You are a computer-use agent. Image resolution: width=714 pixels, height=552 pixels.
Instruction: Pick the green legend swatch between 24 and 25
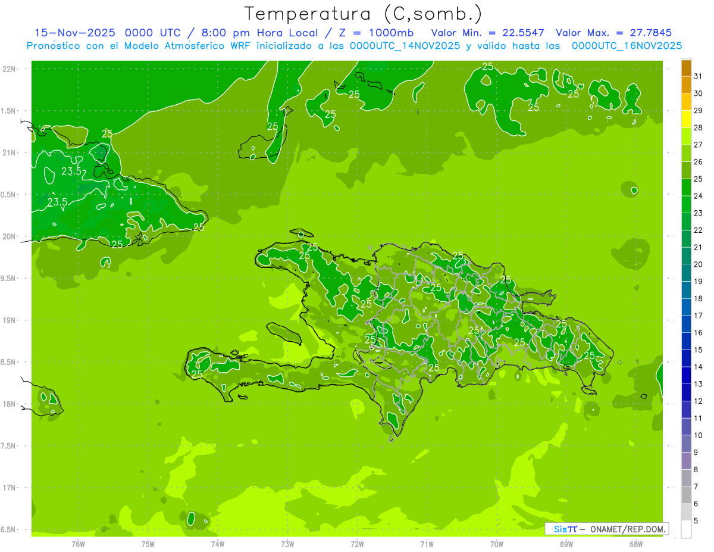coord(686,188)
